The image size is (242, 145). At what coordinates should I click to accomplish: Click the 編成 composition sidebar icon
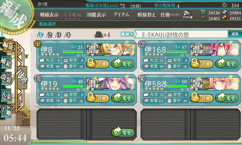7,46
